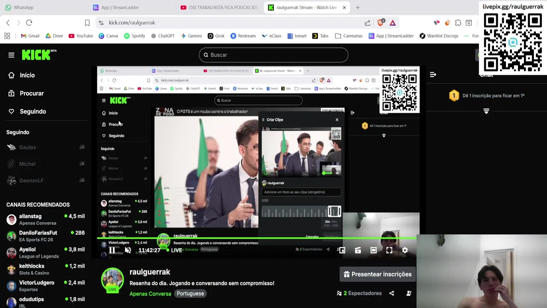Open player settings gear
Screen dimensions: 547x308
click(405, 250)
